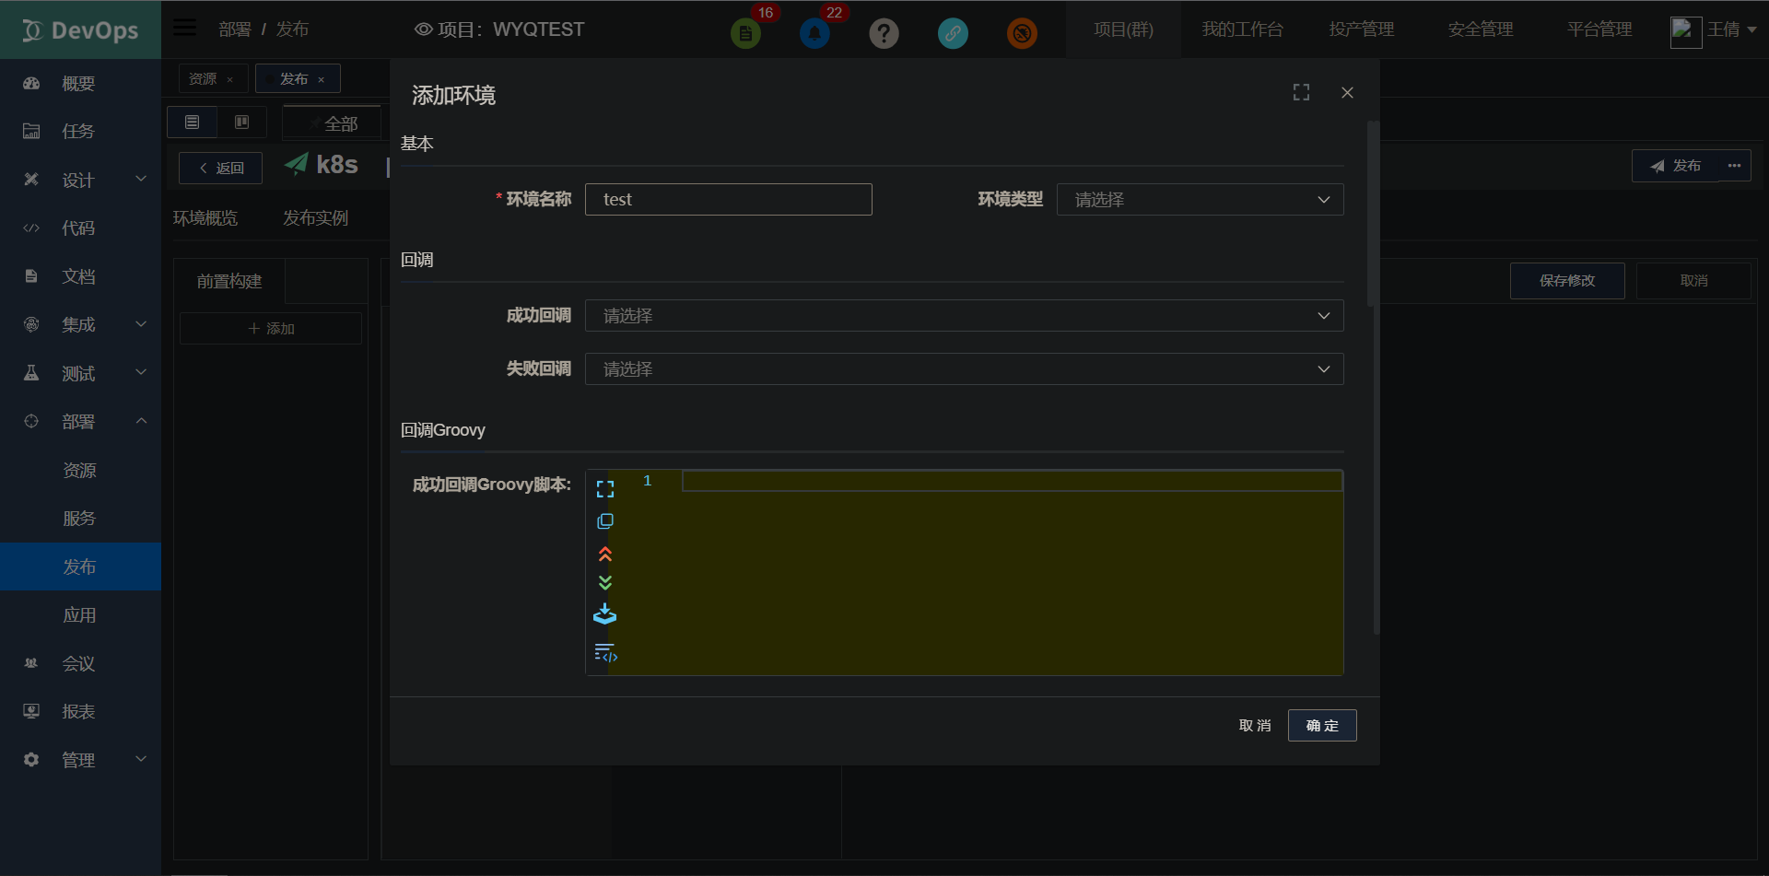The height and width of the screenshot is (876, 1769).
Task: Click the copy icon in Groovy editor
Action: pos(604,521)
